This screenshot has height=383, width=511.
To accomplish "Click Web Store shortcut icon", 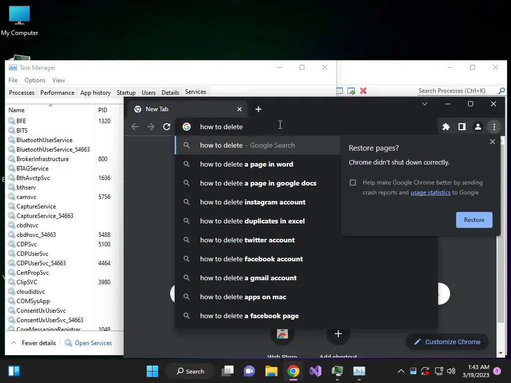I will click(x=282, y=334).
